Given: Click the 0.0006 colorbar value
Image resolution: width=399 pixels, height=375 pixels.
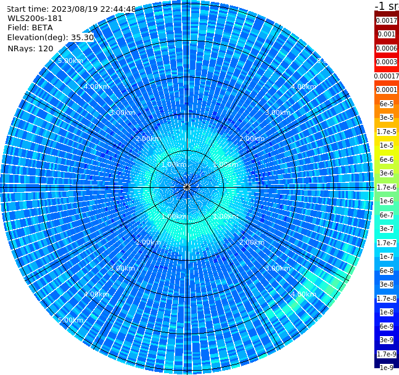Looking at the screenshot, I should 387,48.
